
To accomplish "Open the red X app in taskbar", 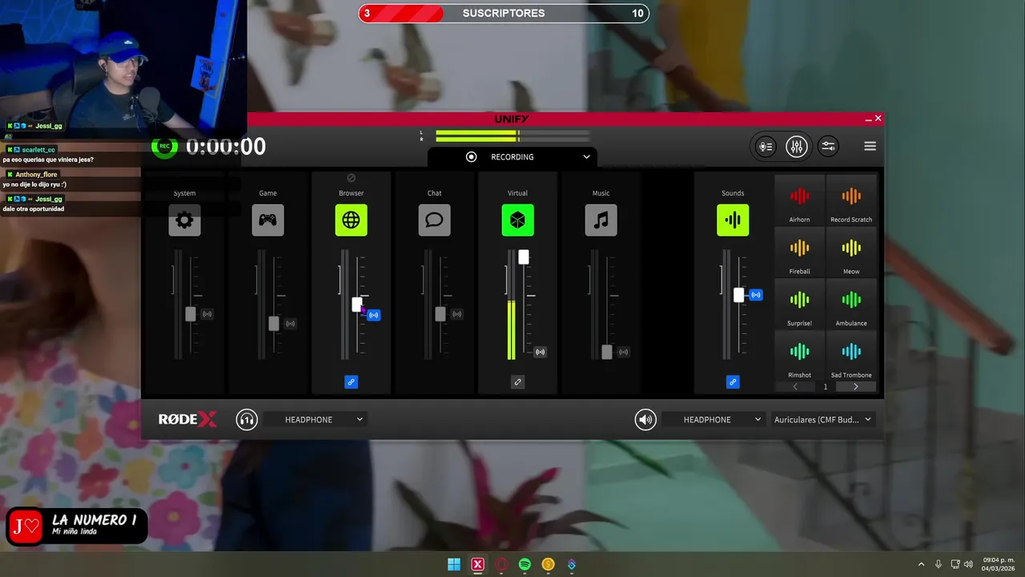I will (478, 564).
